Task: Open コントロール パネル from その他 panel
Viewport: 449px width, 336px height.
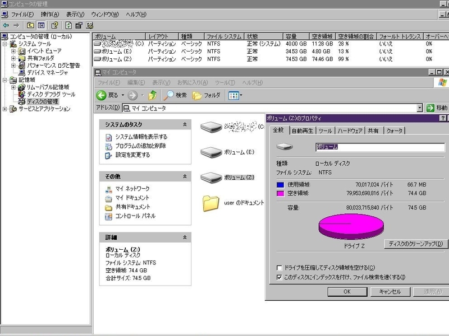Action: 135,216
